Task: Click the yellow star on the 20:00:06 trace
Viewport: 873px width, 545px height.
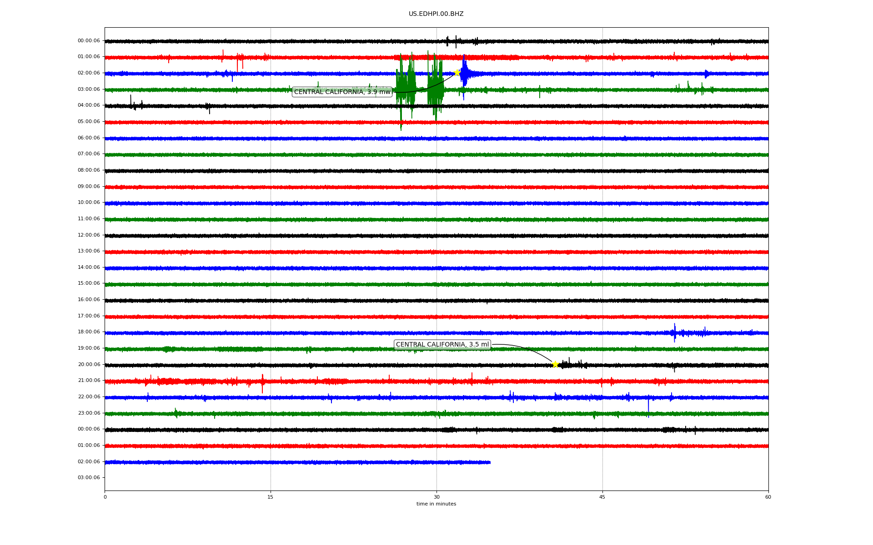Action: (555, 364)
